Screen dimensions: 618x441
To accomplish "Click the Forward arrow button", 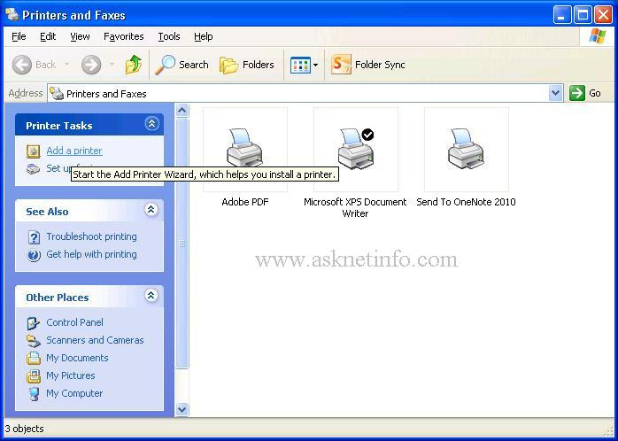I will [91, 65].
